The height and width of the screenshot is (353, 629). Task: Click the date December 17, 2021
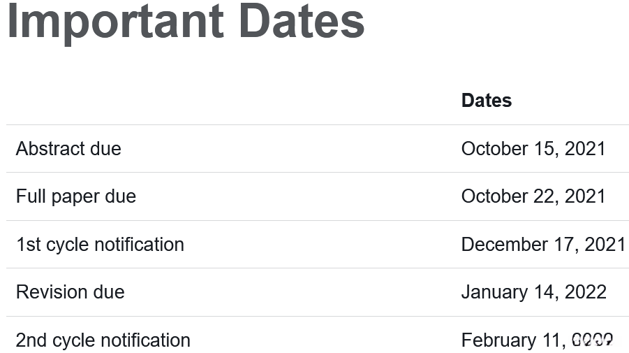coord(543,245)
